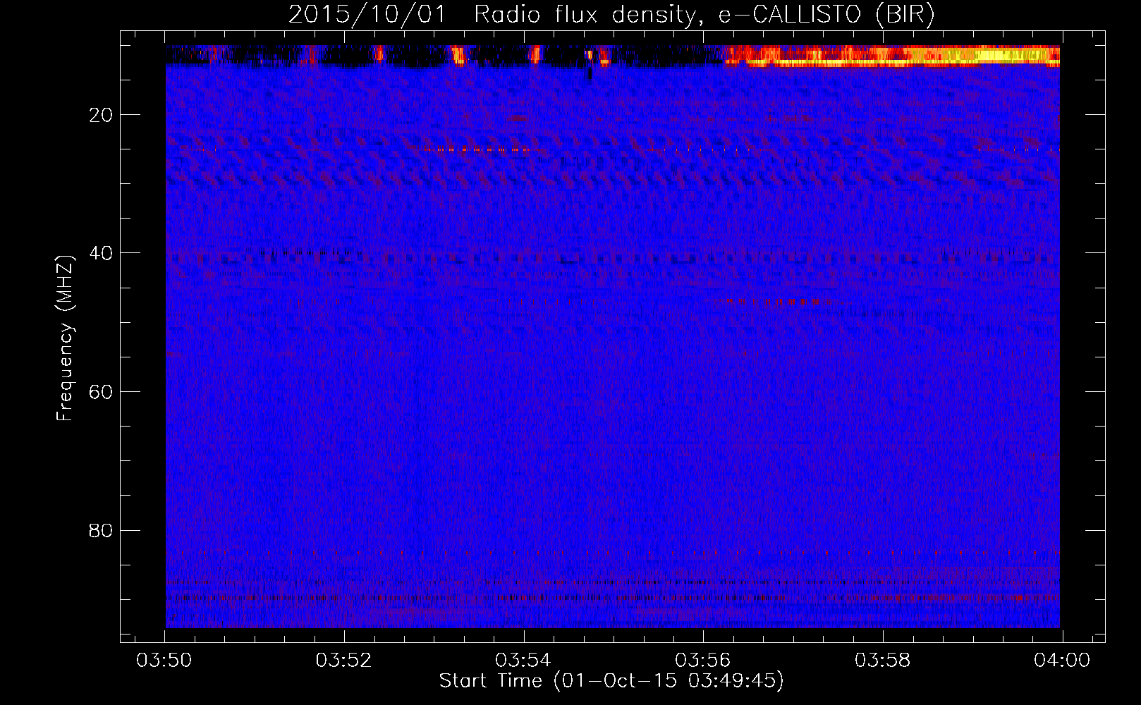1141x705 pixels.
Task: Click the bright yellow radio burst near 03:59
Action: (x=1001, y=54)
